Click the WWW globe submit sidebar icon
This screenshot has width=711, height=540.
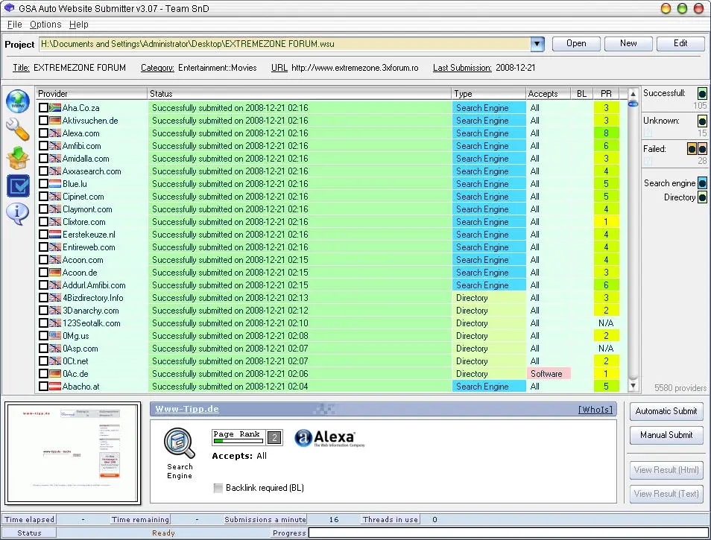[x=18, y=101]
